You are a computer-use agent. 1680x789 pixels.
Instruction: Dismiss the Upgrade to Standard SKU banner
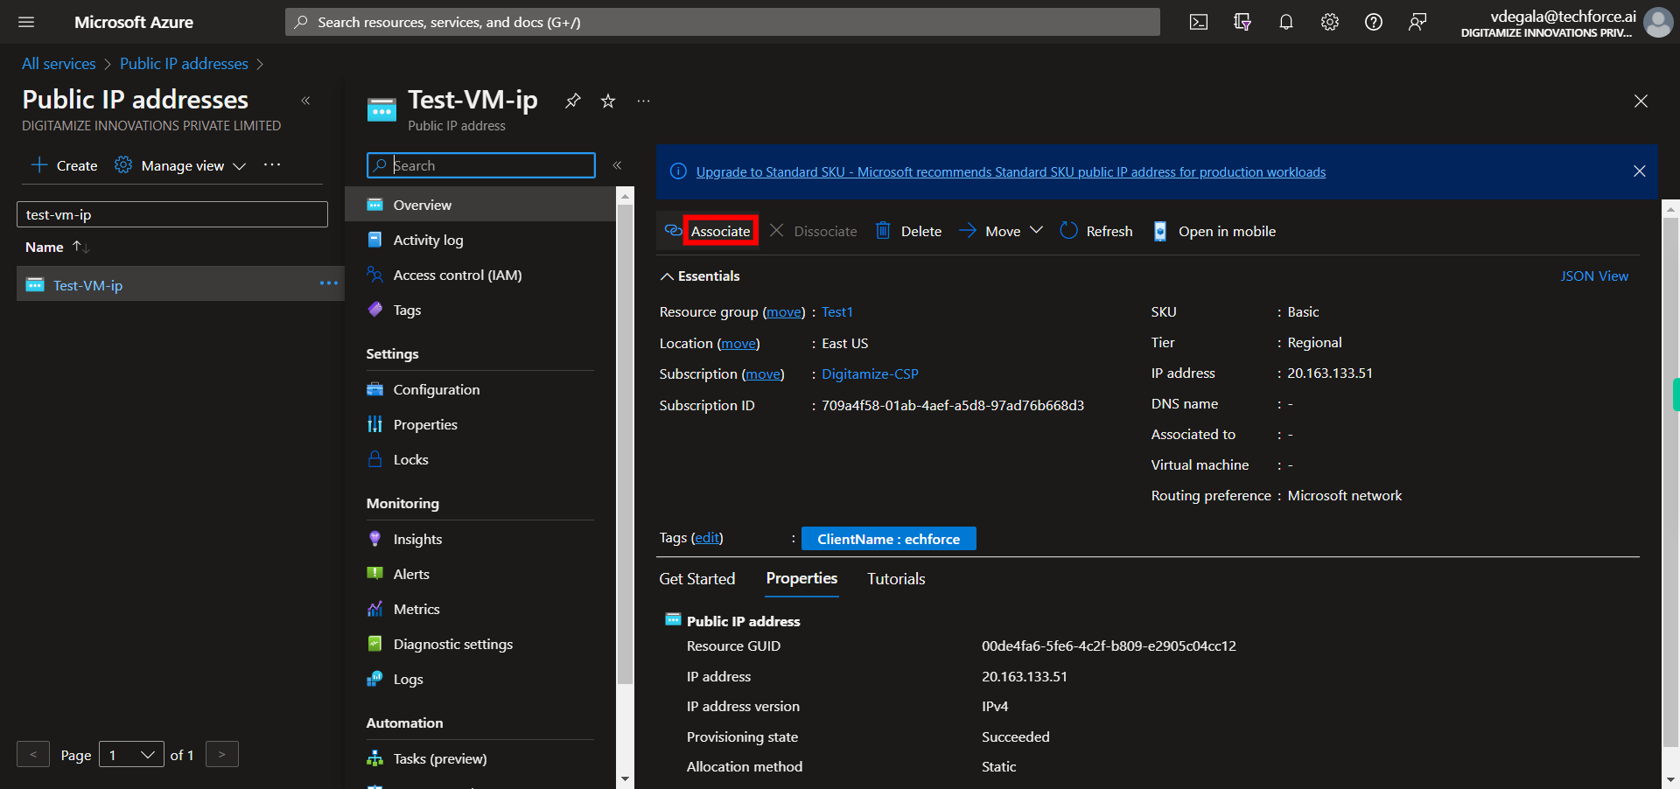click(x=1640, y=171)
